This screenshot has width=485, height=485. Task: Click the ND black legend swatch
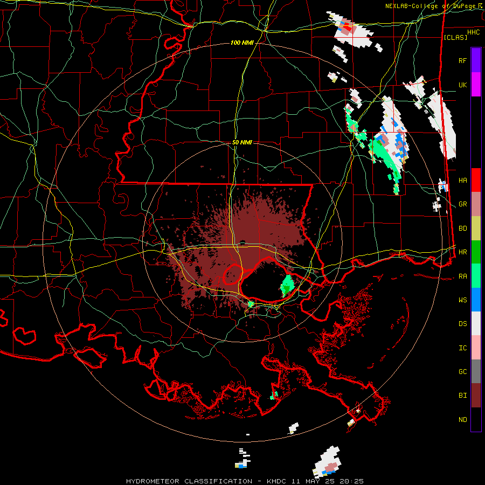pyautogui.click(x=476, y=419)
